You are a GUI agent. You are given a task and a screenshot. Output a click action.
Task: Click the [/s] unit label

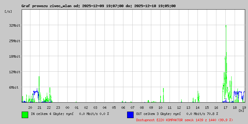click(8, 11)
